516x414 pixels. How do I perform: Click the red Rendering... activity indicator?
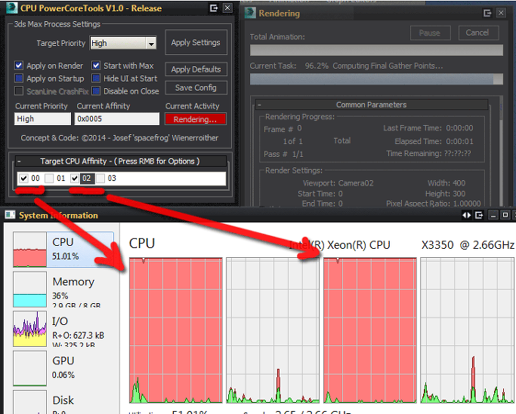point(196,119)
